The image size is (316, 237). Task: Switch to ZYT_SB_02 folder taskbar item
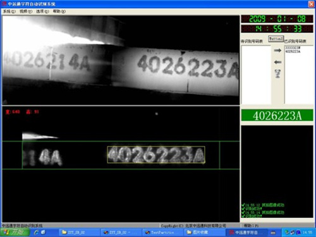[x=78, y=233]
